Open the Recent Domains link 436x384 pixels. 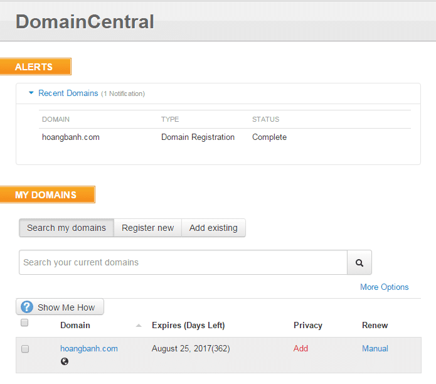(68, 93)
